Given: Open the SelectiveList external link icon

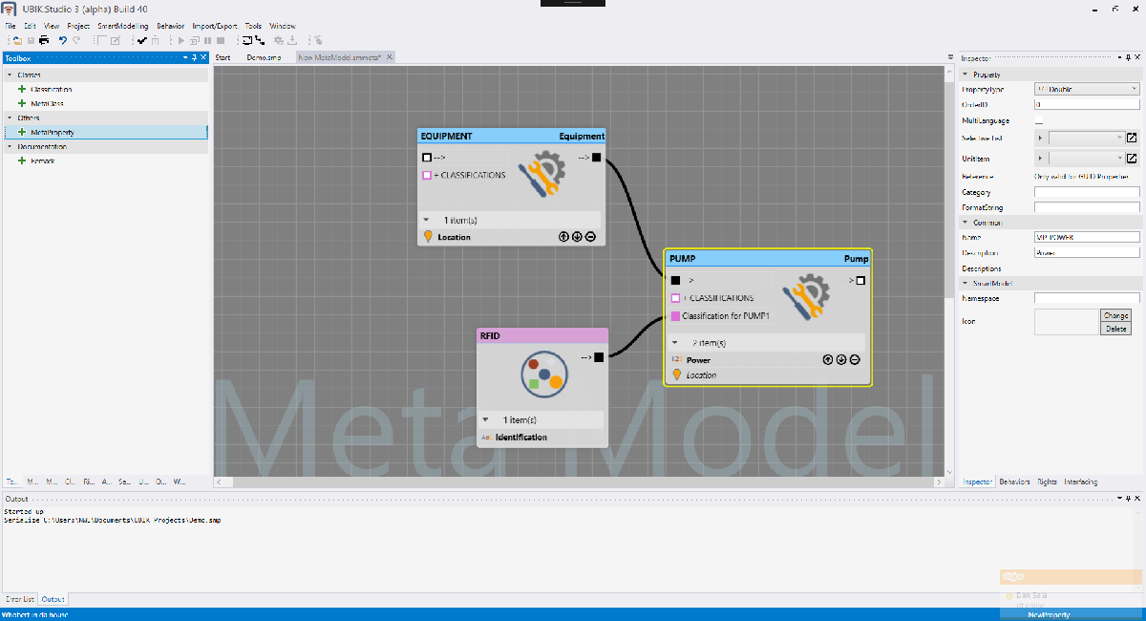Looking at the screenshot, I should (x=1132, y=138).
